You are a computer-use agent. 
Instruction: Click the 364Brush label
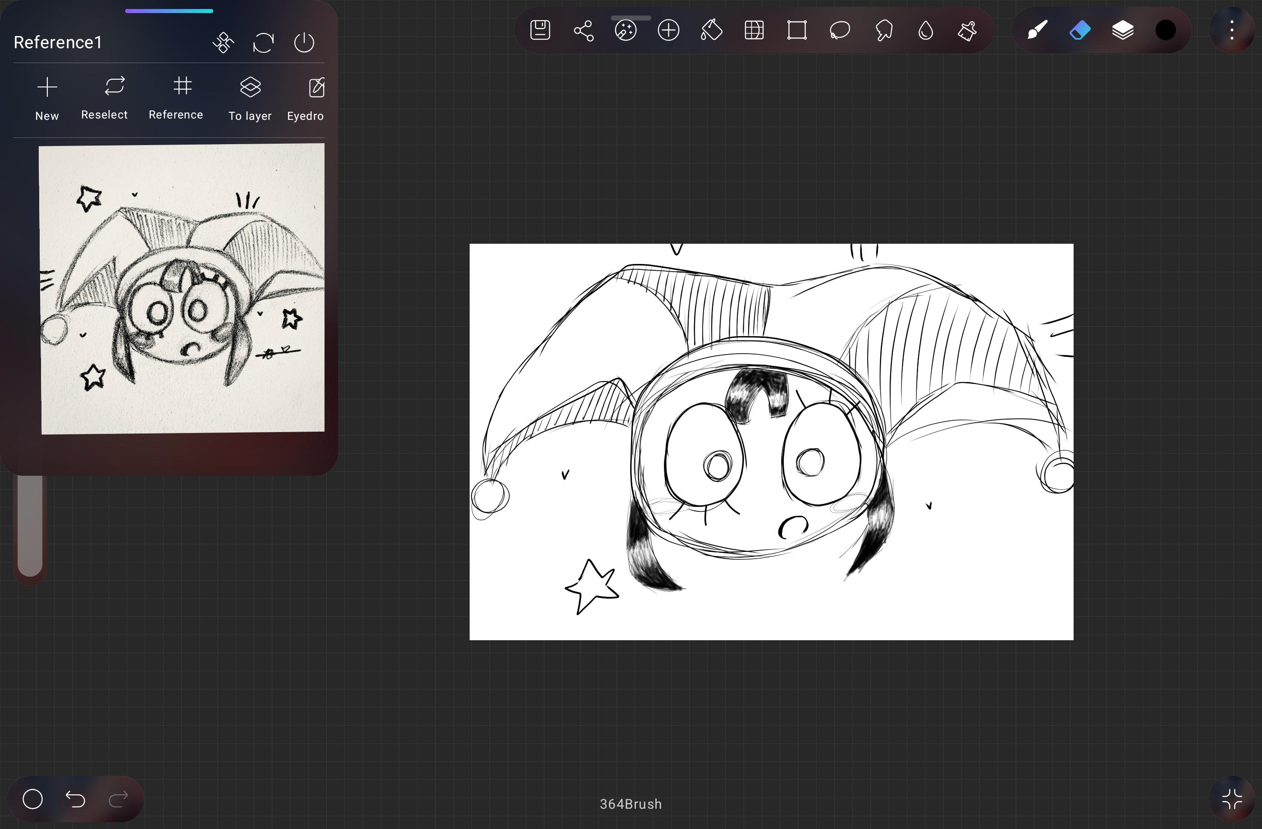click(x=631, y=804)
